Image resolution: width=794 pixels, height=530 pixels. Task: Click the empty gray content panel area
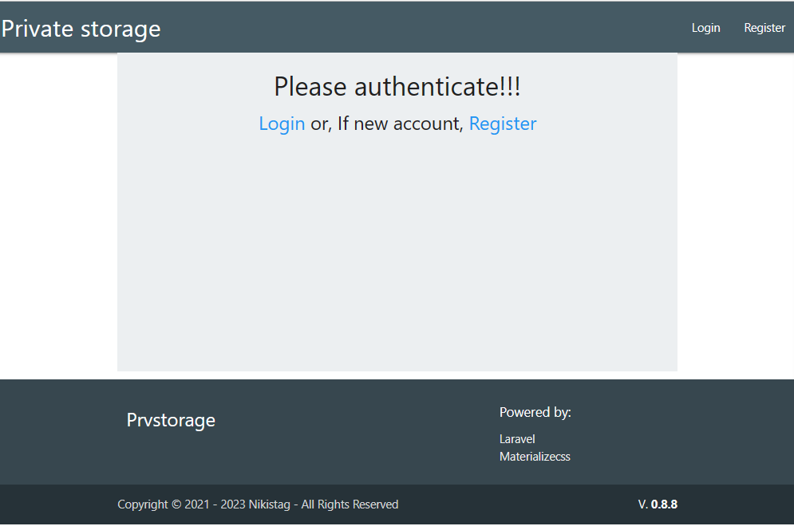397,255
